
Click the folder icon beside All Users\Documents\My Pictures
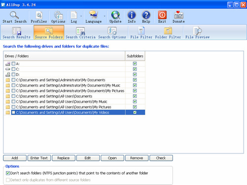point(8,107)
